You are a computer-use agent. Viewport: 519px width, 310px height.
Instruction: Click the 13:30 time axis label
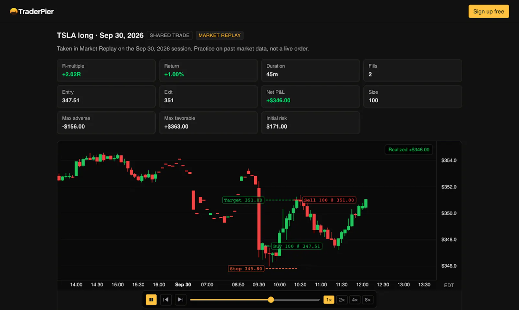424,284
